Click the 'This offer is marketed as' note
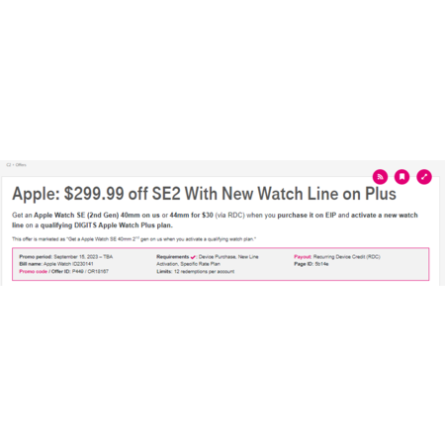Image resolution: width=445 pixels, height=445 pixels. tap(133, 239)
